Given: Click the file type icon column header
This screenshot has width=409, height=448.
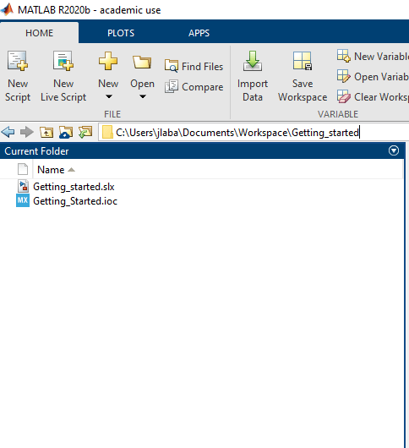Looking at the screenshot, I should [23, 169].
